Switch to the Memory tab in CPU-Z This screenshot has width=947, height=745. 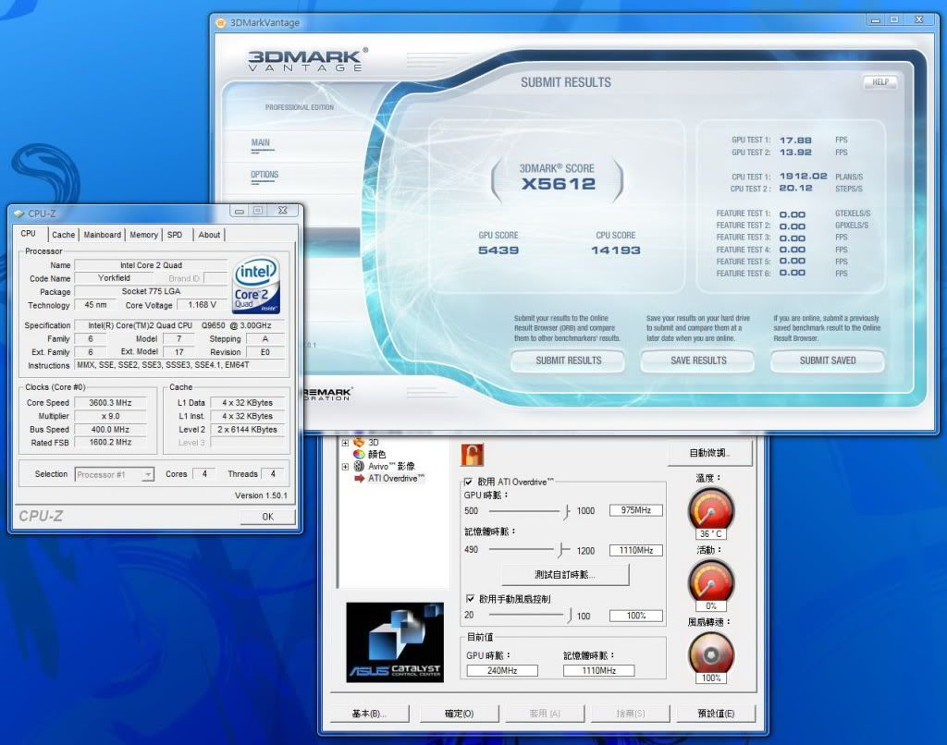click(x=143, y=235)
